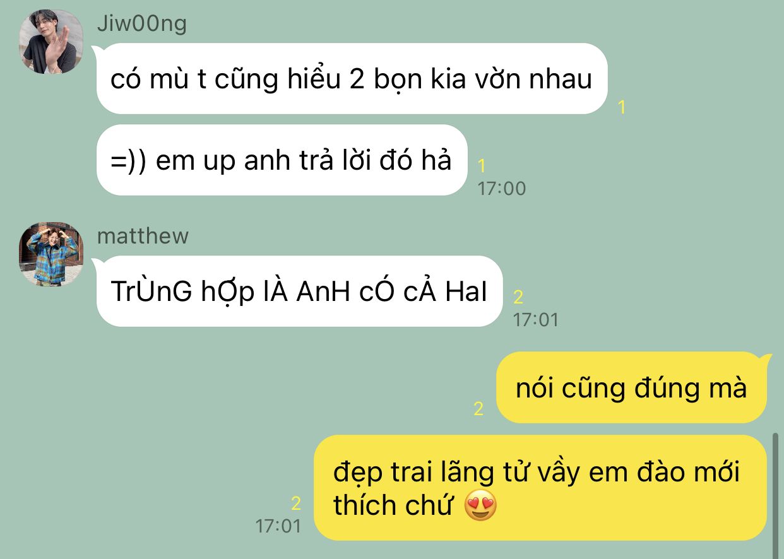The image size is (784, 559).
Task: Open Jiw00ng's profile picture
Action: 52,42
